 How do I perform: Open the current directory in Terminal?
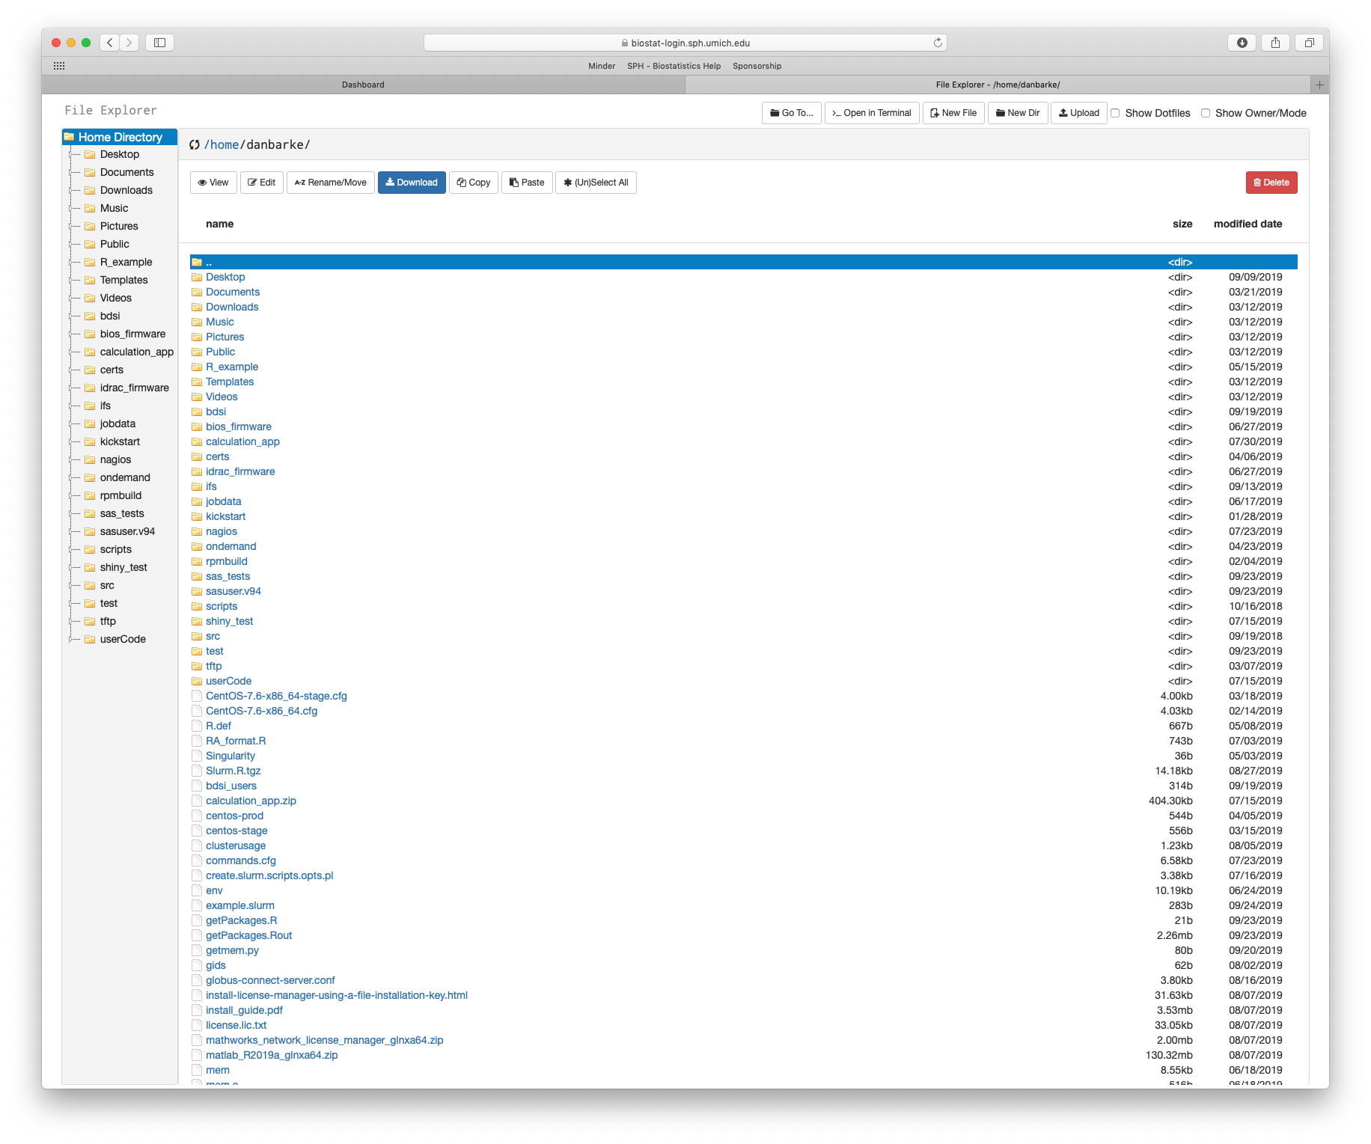[x=871, y=112]
